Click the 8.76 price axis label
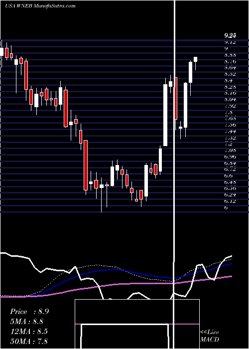The height and width of the screenshot is (349, 249). click(230, 61)
